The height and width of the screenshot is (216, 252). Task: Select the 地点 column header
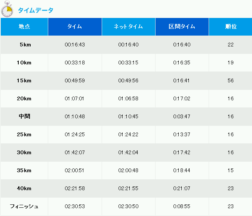pyautogui.click(x=24, y=27)
